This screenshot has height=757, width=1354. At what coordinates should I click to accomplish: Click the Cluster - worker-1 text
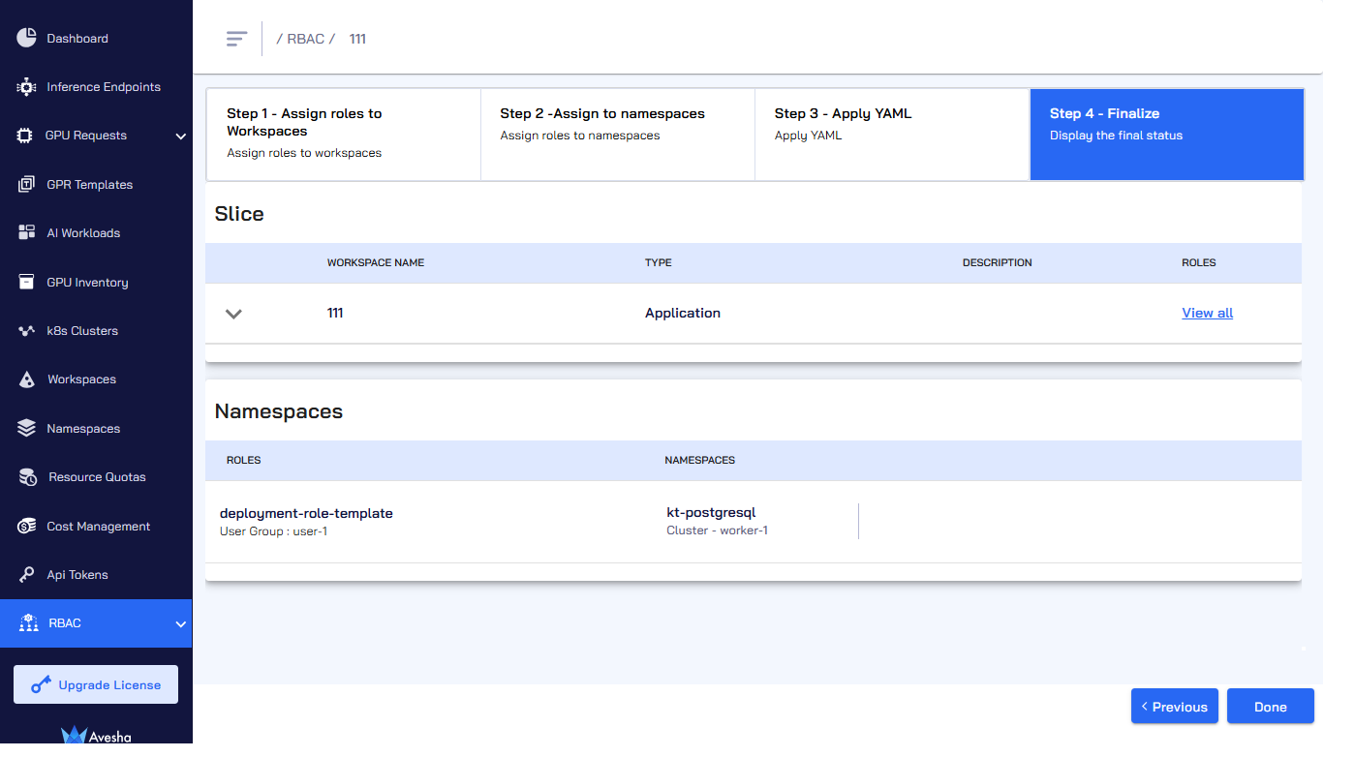coord(718,530)
